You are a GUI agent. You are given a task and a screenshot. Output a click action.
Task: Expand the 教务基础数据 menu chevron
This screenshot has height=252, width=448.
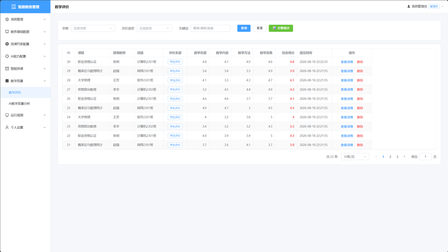tap(45, 32)
